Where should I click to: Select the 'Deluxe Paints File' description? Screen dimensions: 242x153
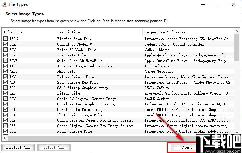click(x=75, y=77)
